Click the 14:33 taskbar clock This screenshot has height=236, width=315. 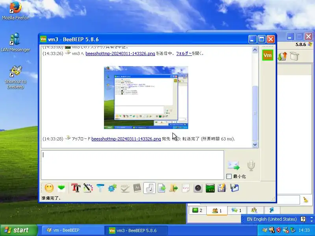pos(304,230)
